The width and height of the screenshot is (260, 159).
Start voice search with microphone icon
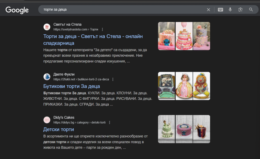(x=230, y=10)
